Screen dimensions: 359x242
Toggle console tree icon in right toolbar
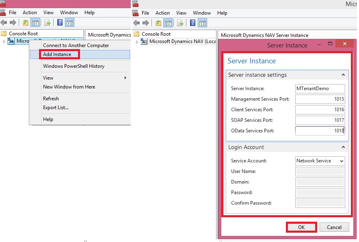click(168, 23)
